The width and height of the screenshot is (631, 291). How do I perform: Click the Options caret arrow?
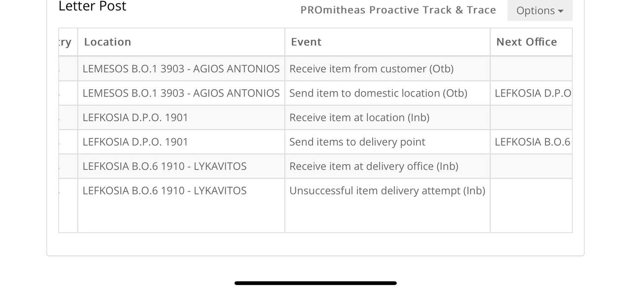click(x=561, y=11)
